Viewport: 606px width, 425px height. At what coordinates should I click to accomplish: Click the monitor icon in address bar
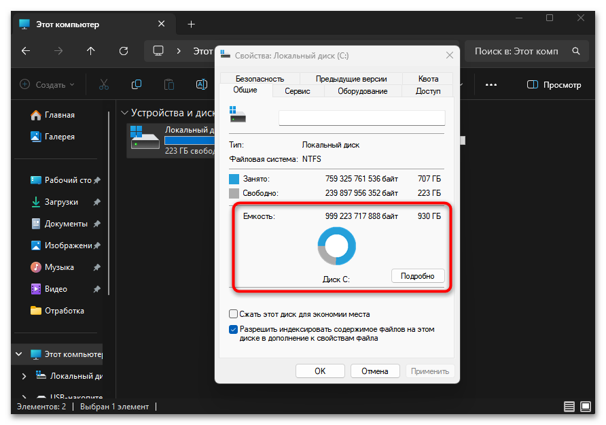(x=158, y=51)
